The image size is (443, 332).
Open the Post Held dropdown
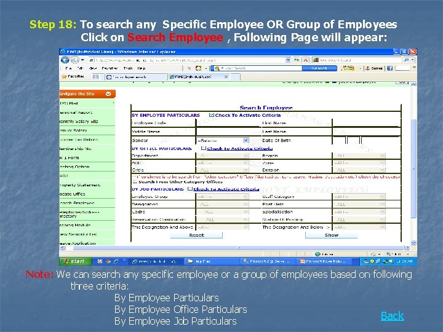(359, 204)
